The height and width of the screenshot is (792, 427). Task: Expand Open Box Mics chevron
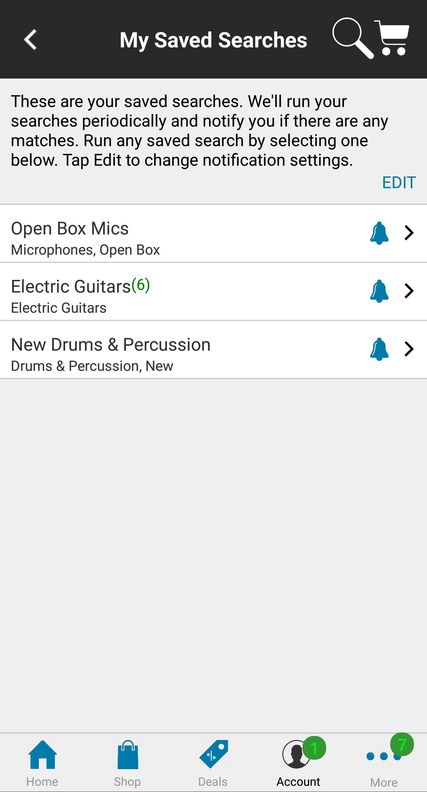(x=409, y=233)
